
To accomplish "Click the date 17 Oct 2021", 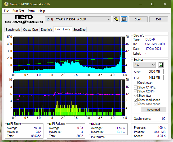I will point(153,49).
